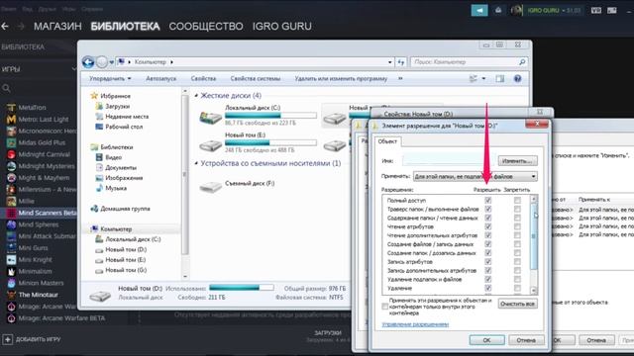Screen dimensions: 634x356
Task: Toggle deny Содержание папки permission
Action: click(517, 218)
